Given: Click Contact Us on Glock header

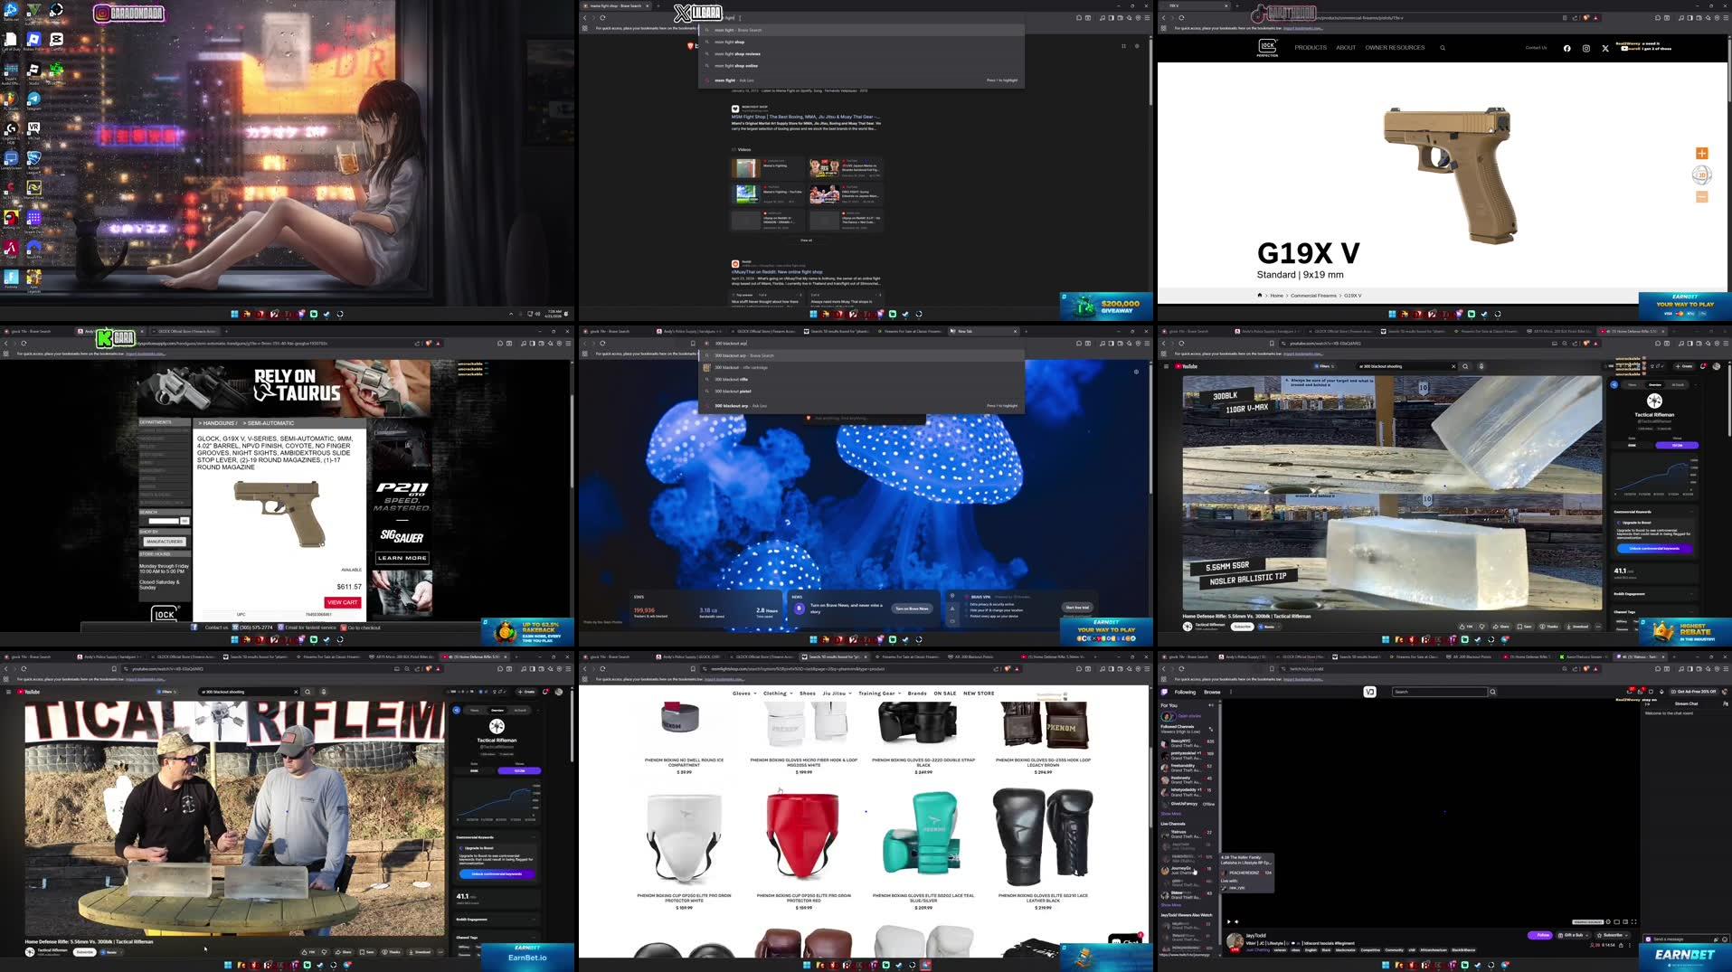Looking at the screenshot, I should [x=1536, y=48].
